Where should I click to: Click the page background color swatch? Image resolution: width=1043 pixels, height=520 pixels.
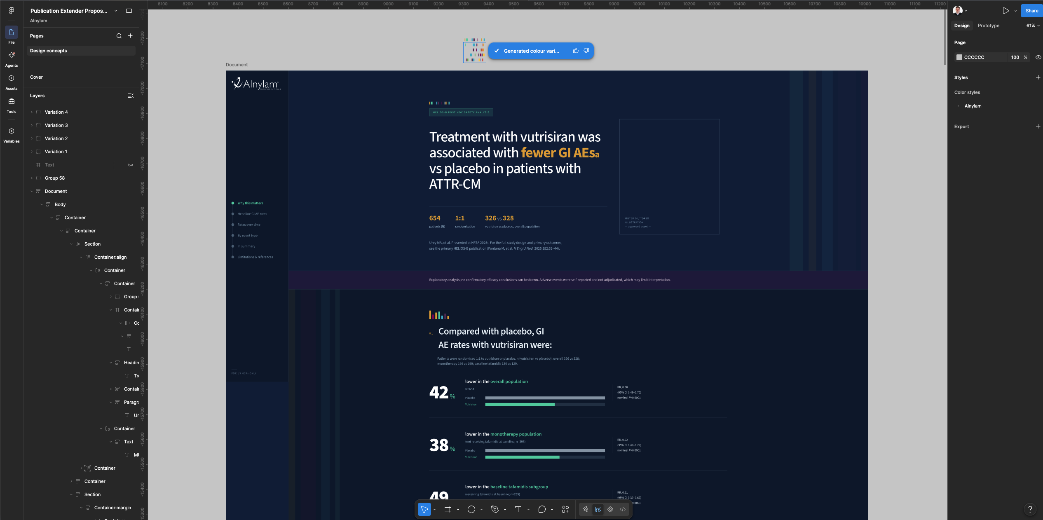[x=959, y=57]
